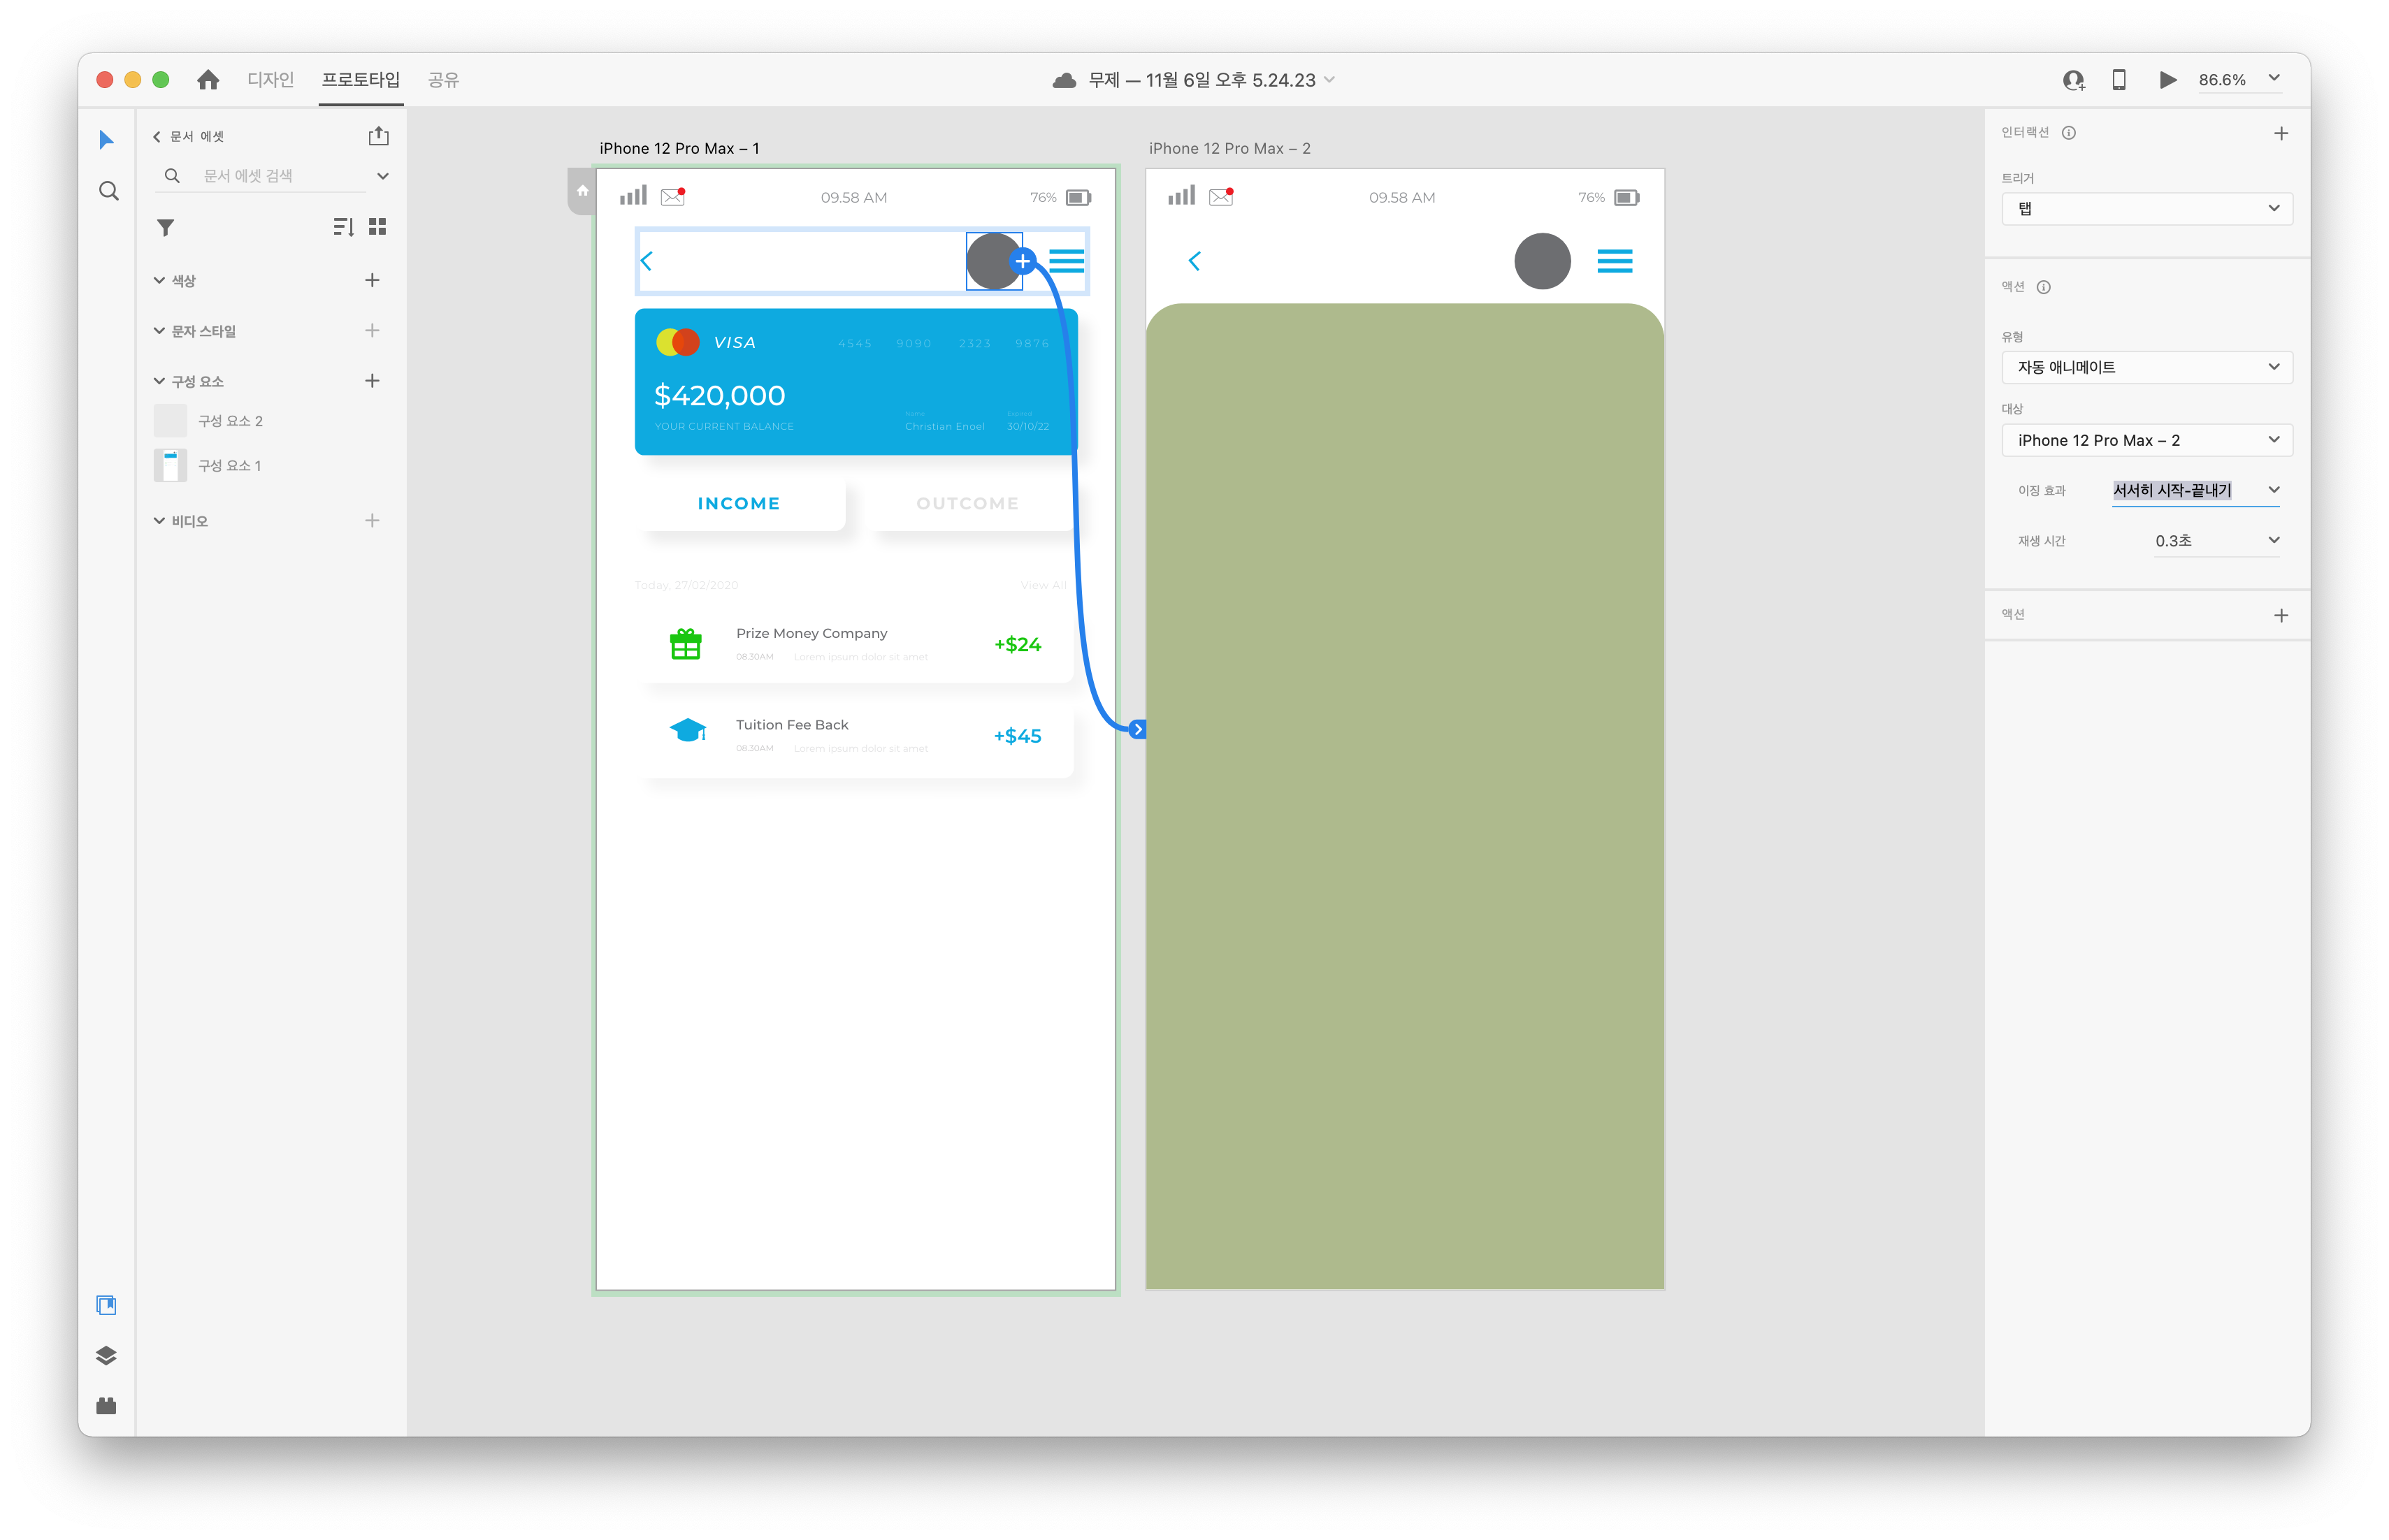The width and height of the screenshot is (2389, 1540).
Task: Click the mobile device preview icon
Action: pos(2118,80)
